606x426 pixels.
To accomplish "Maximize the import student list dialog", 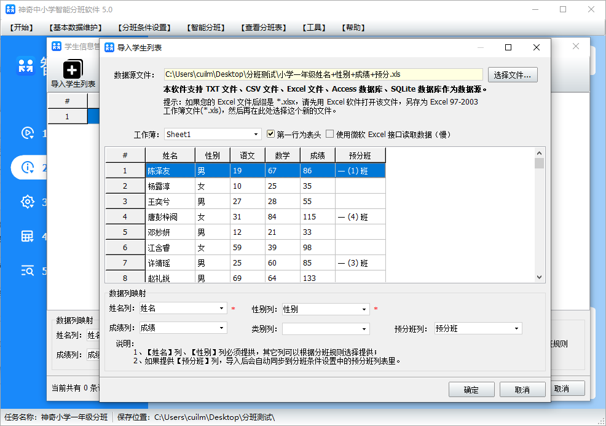I will coord(508,47).
